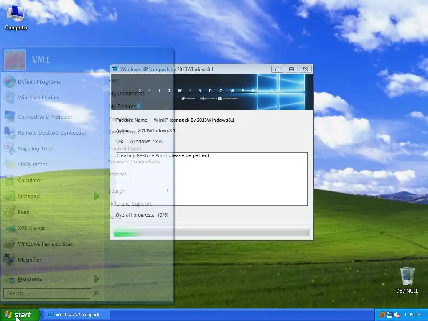Expand the Search submenu arrow
This screenshot has width=428, height=321.
167,191
